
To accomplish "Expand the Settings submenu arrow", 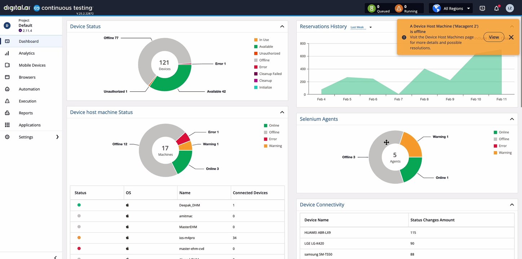I will click(x=57, y=137).
